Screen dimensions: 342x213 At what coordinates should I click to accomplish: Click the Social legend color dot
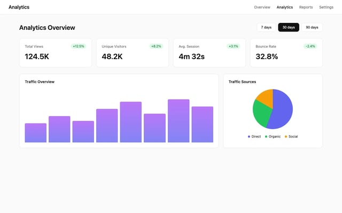click(286, 137)
